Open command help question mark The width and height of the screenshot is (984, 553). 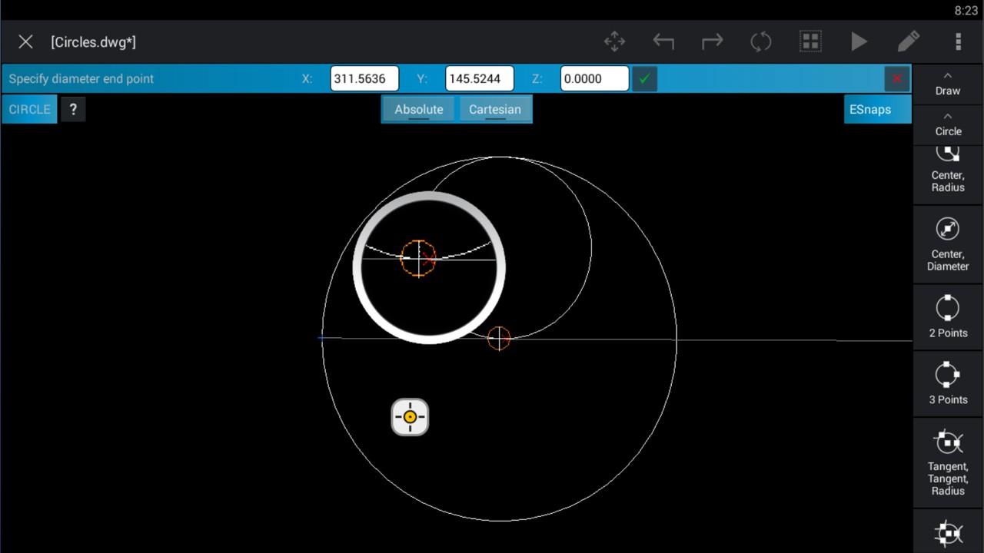pos(73,109)
